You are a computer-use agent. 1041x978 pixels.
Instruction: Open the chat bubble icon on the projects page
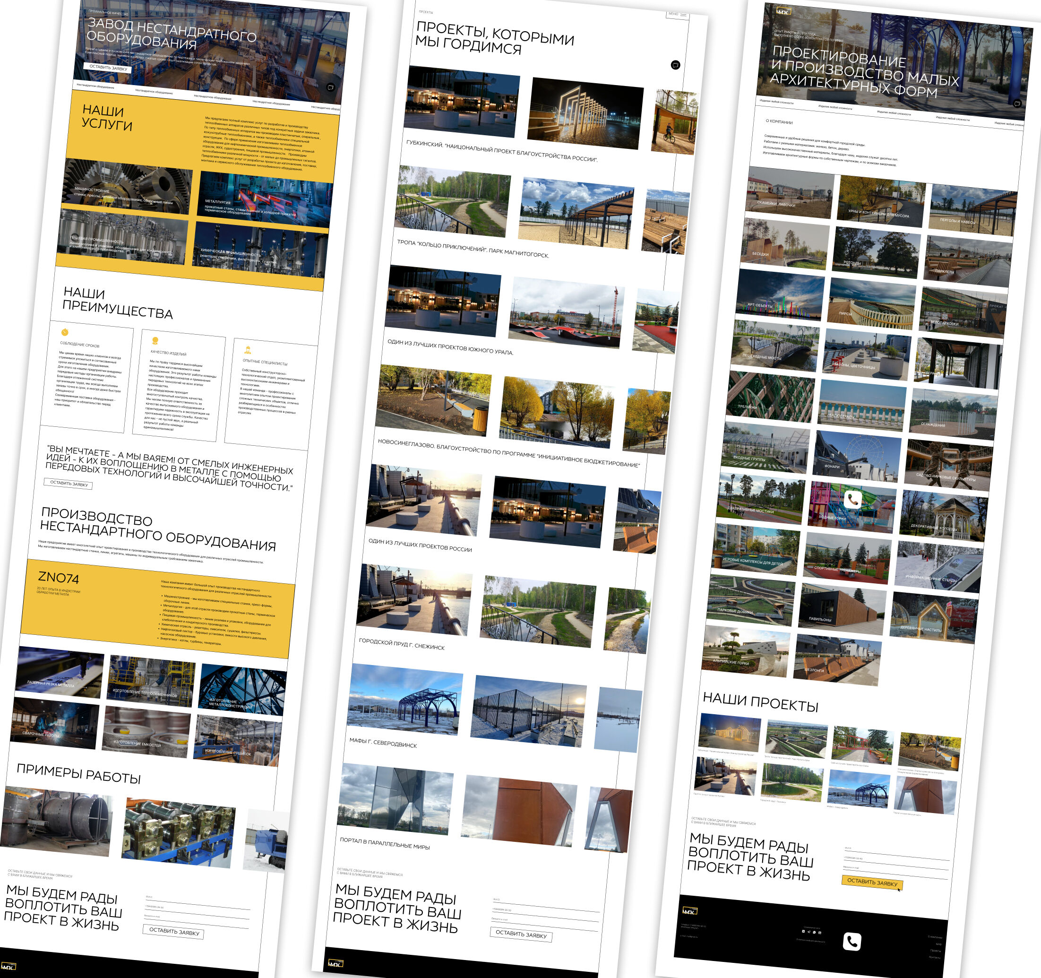[676, 65]
